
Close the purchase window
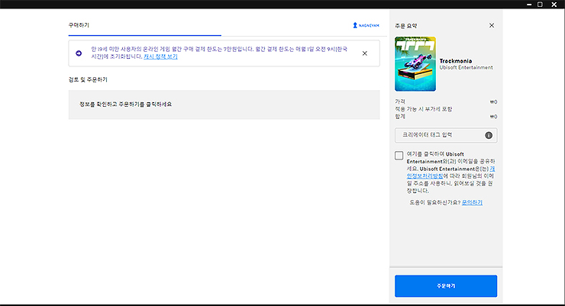pyautogui.click(x=554, y=5)
